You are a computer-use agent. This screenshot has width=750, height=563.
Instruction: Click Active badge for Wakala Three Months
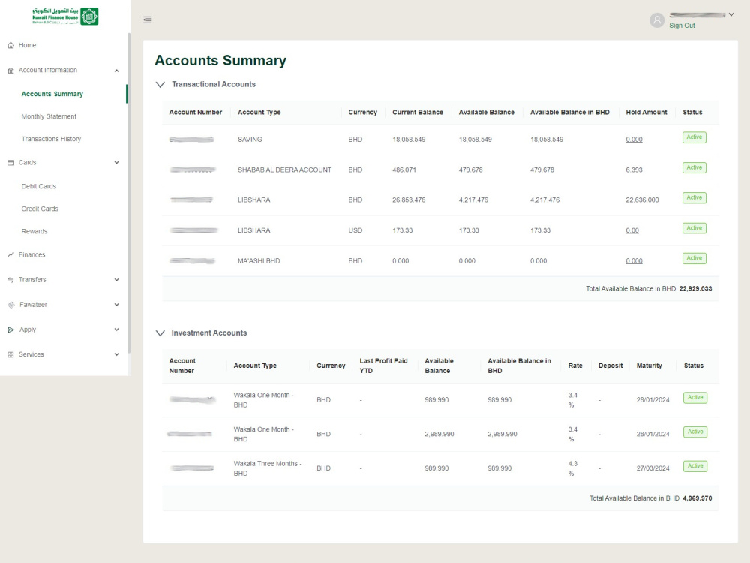[695, 466]
